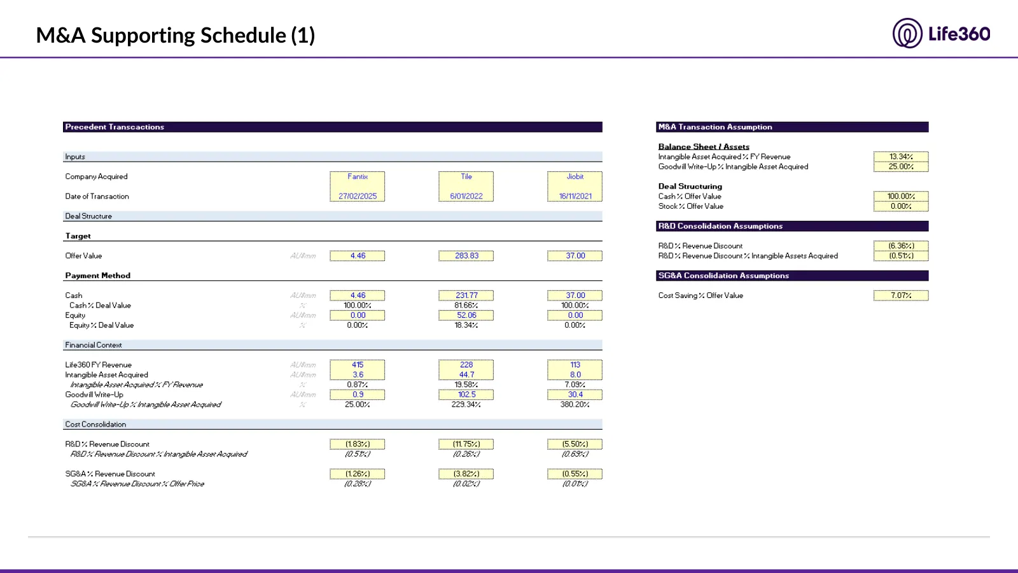This screenshot has height=573, width=1018.
Task: Select the (6.36%) R&D discount assumption cell
Action: click(901, 246)
